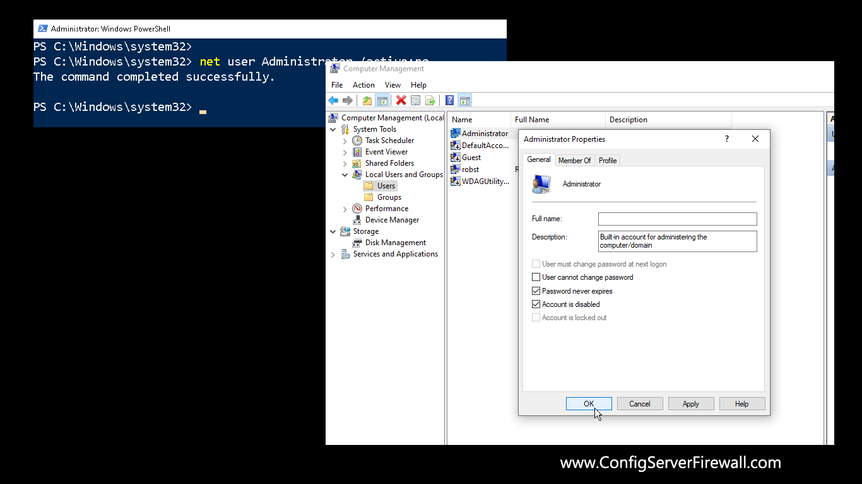The width and height of the screenshot is (862, 484).
Task: Expand the Performance node
Action: 345,209
